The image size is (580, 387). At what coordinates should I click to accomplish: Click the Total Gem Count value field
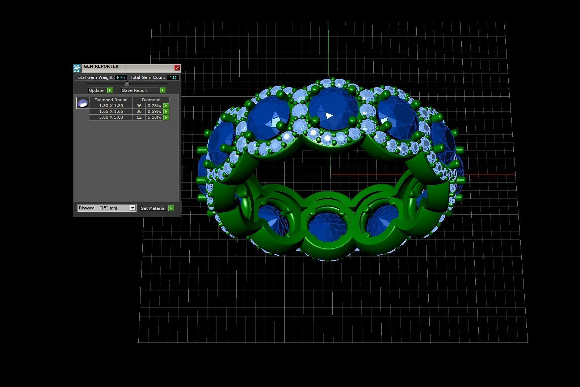[173, 77]
